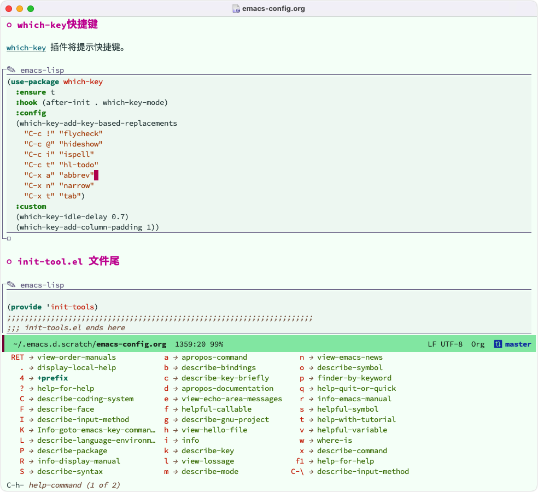Image resolution: width=538 pixels, height=492 pixels.
Task: Click the use-package keyword in code
Action: 35,81
